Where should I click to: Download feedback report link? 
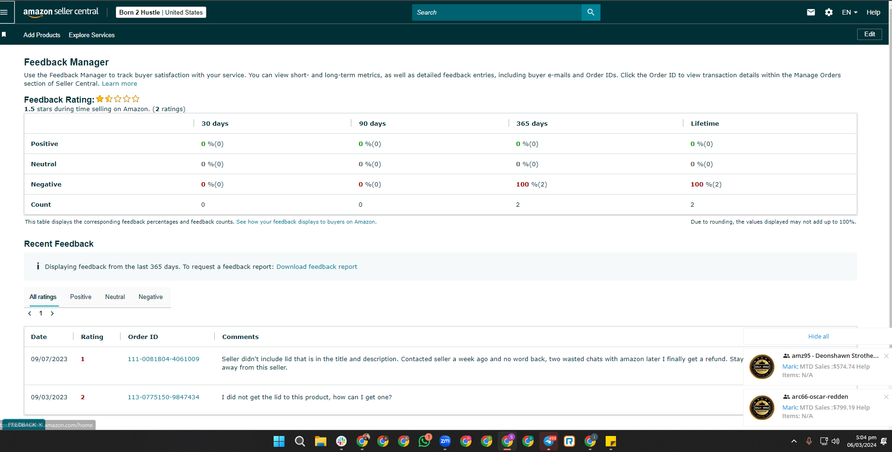(x=316, y=266)
